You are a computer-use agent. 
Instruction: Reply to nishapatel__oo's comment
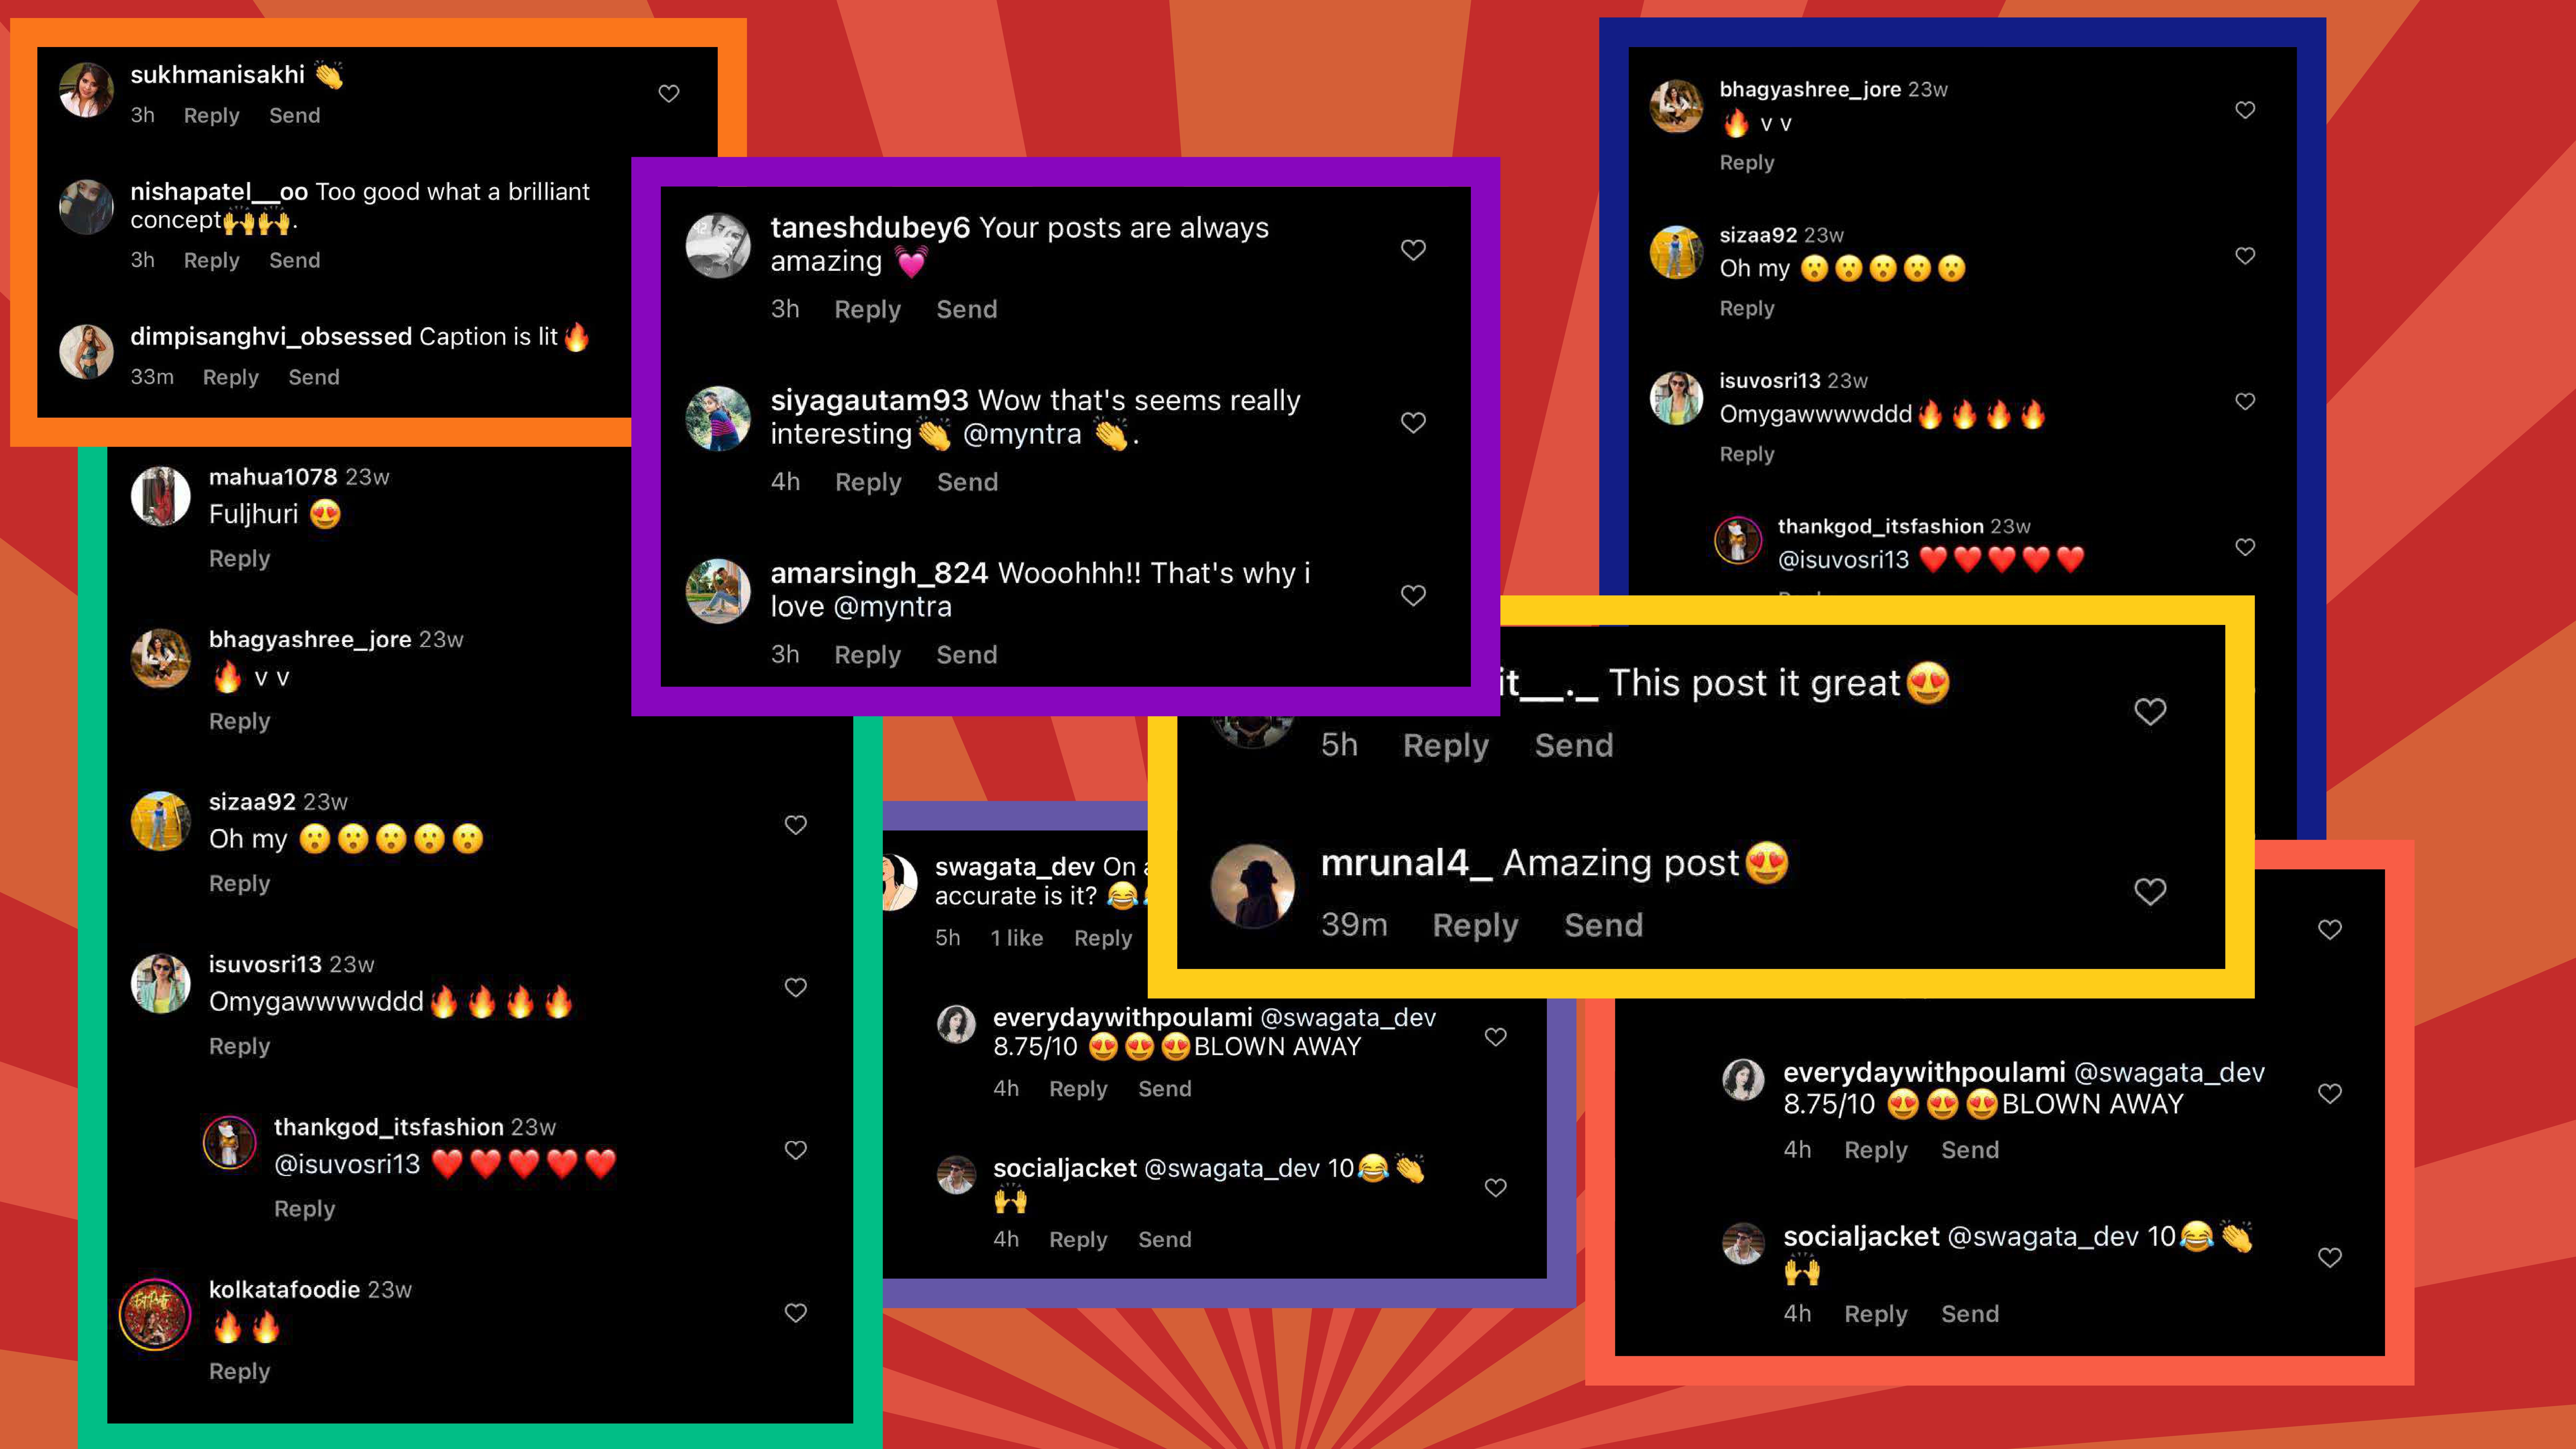tap(211, 260)
